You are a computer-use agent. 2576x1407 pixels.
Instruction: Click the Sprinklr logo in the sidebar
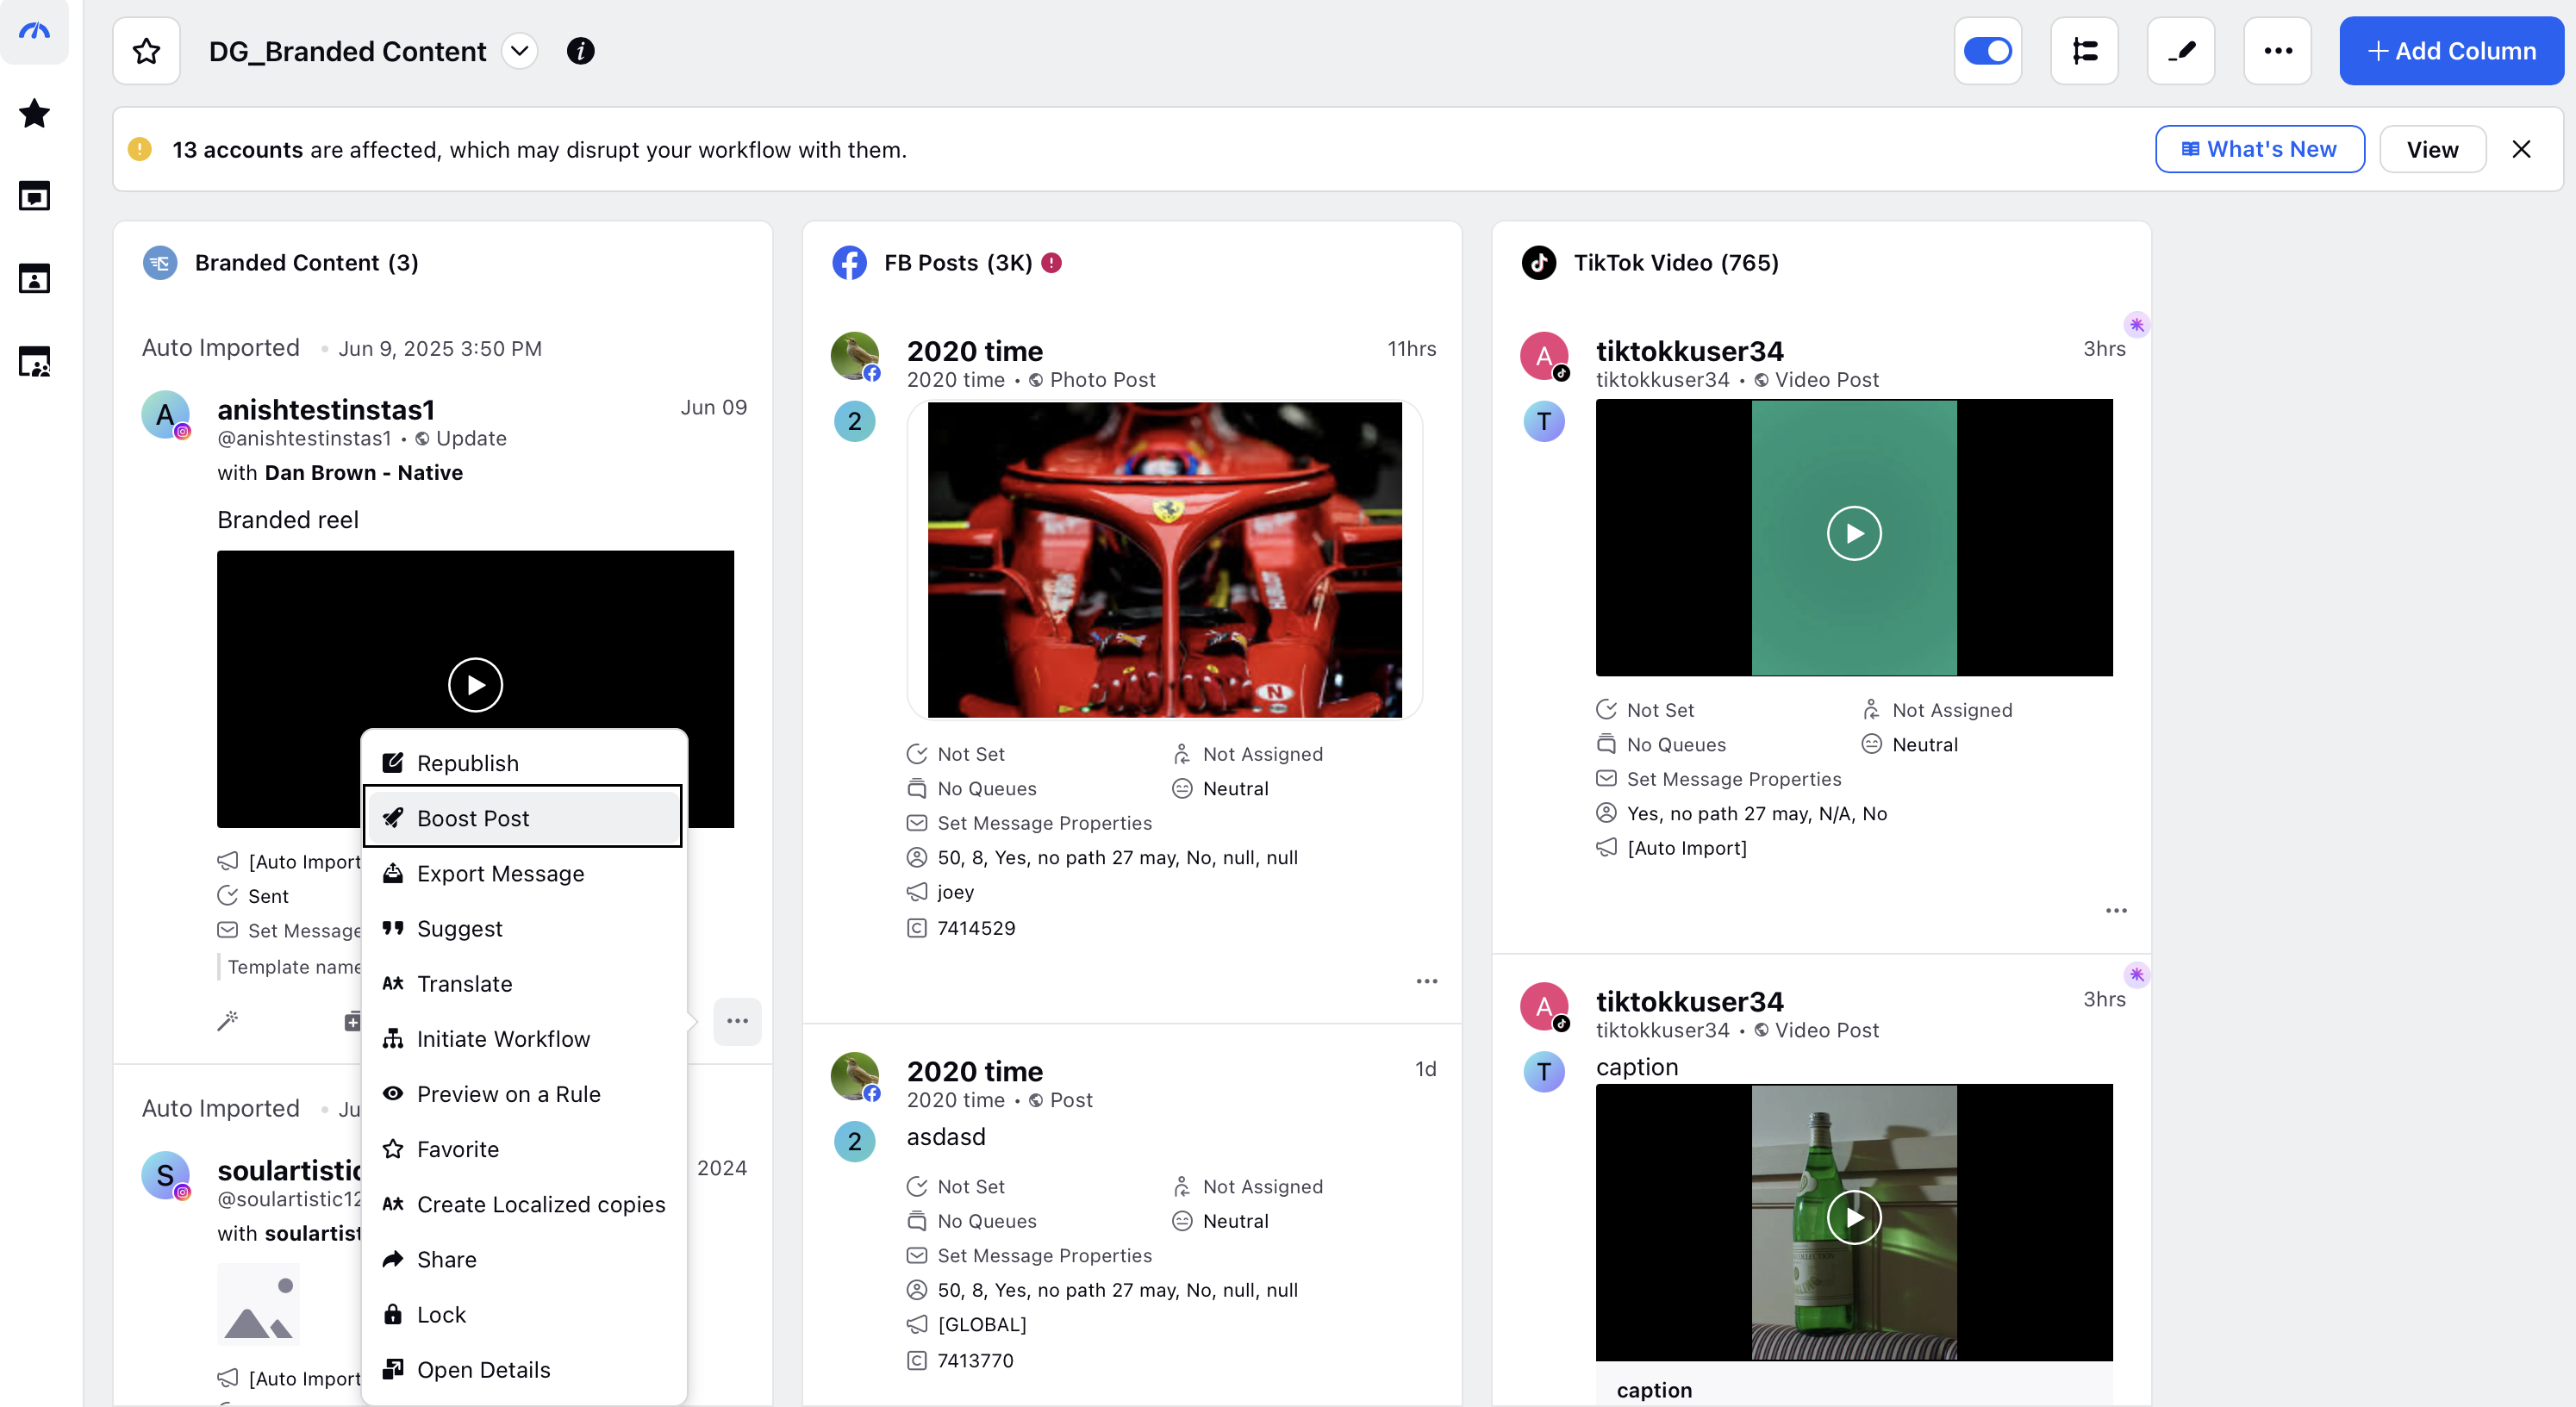tap(34, 31)
